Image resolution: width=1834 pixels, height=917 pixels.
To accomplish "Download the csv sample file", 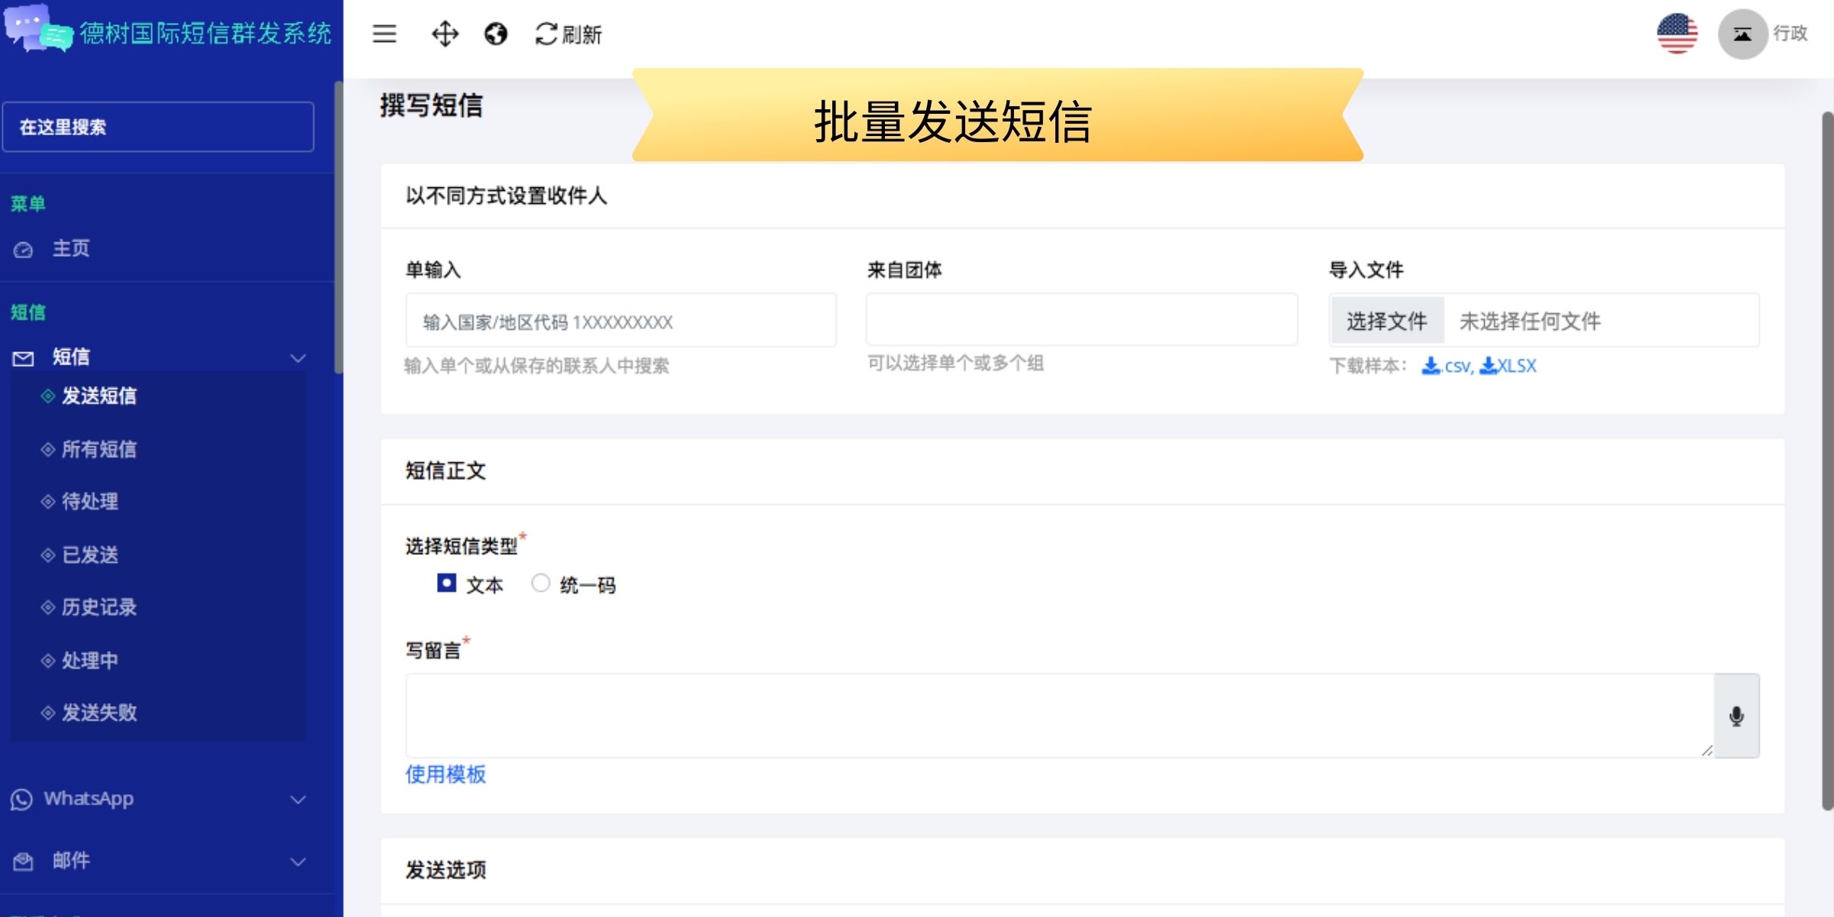I will [1447, 366].
